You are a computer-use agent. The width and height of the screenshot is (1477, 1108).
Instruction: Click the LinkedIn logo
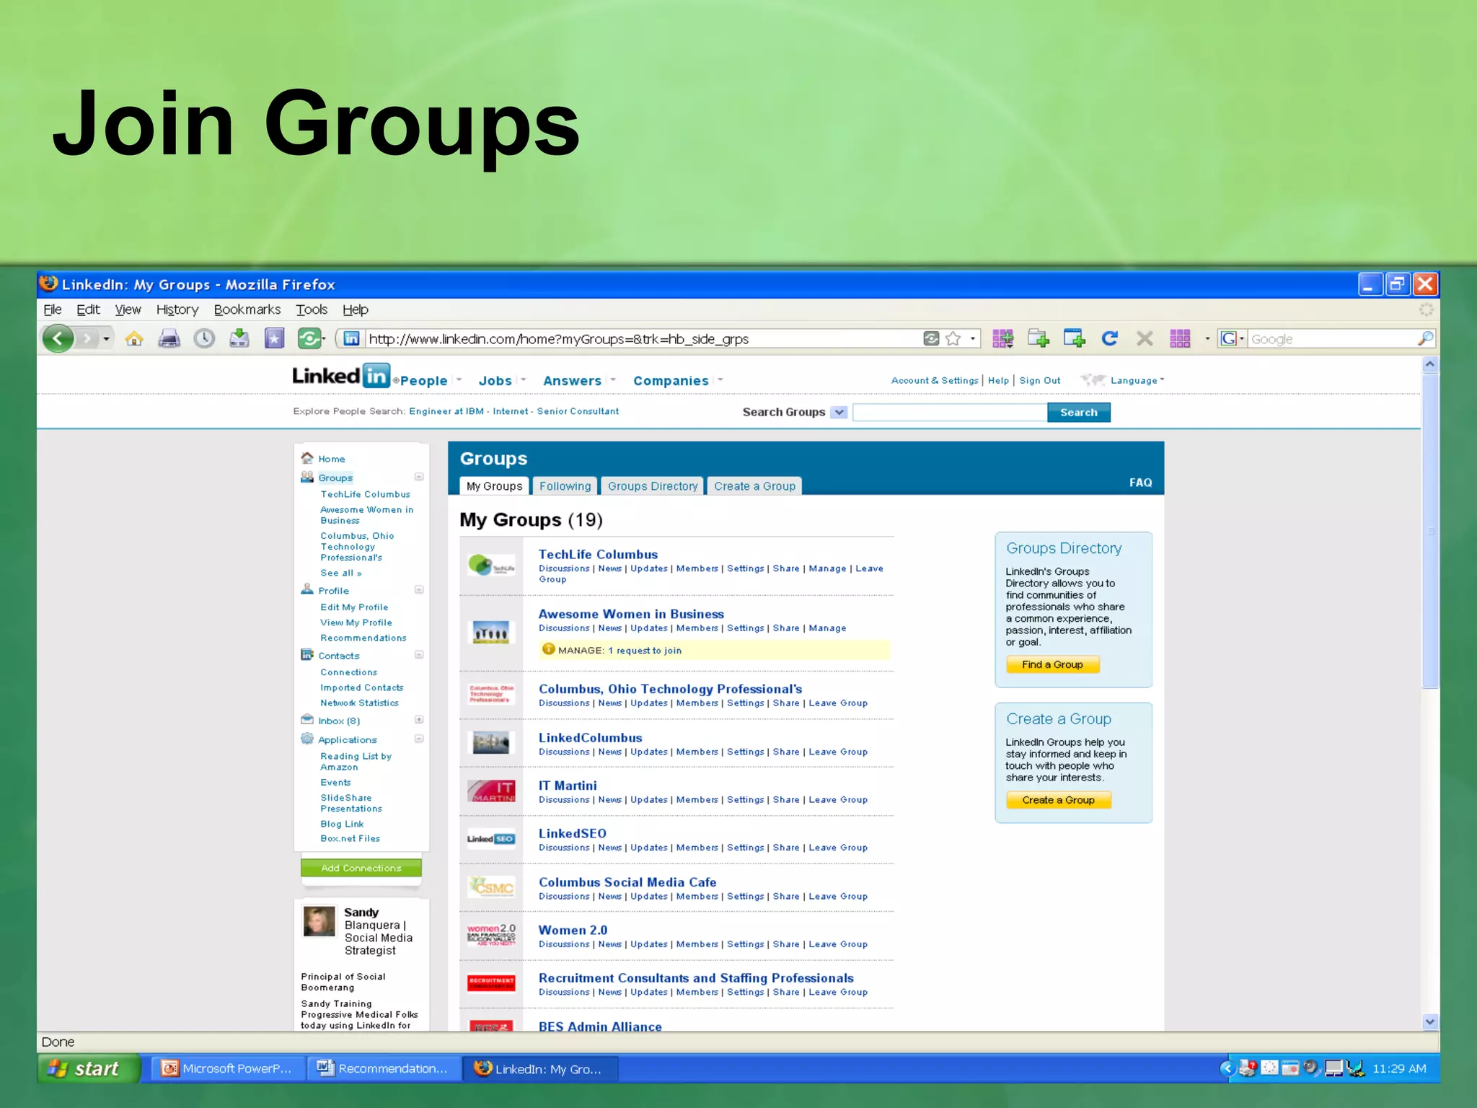point(341,376)
